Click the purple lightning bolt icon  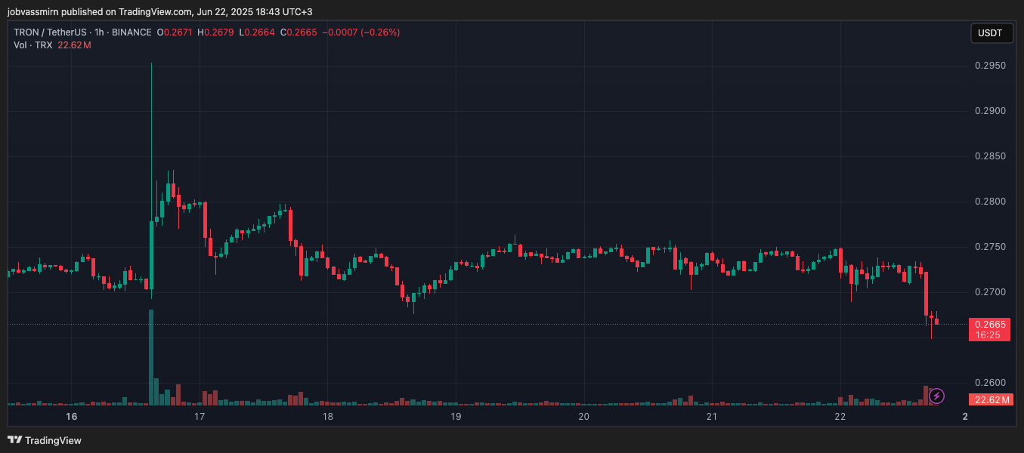point(936,396)
